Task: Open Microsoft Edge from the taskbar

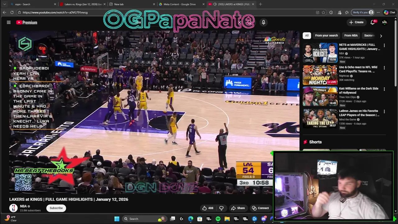Action: click(x=191, y=219)
